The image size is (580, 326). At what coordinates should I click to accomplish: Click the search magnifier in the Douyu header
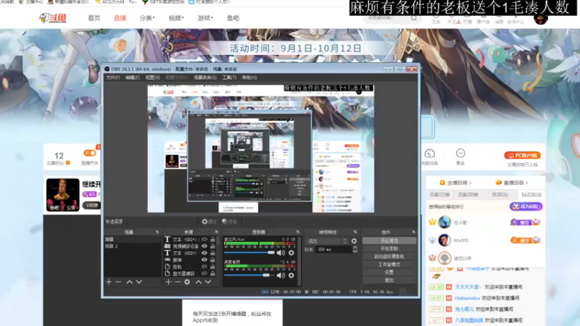coord(414,17)
